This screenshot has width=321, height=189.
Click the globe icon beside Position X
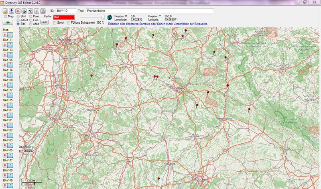pyautogui.click(x=109, y=17)
